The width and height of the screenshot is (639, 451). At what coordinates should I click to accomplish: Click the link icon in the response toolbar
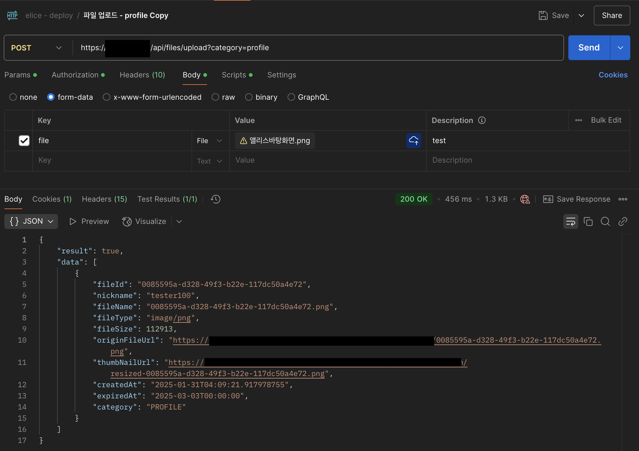point(623,221)
